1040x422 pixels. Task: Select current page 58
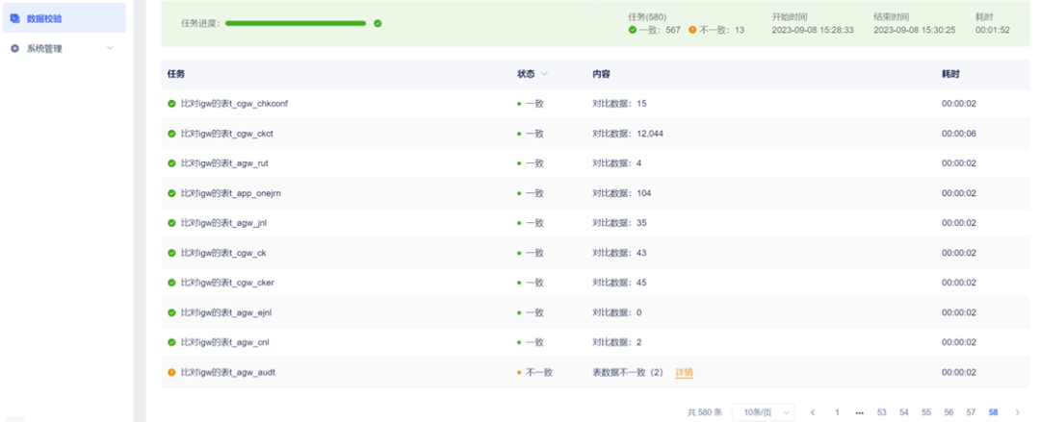[x=993, y=412]
